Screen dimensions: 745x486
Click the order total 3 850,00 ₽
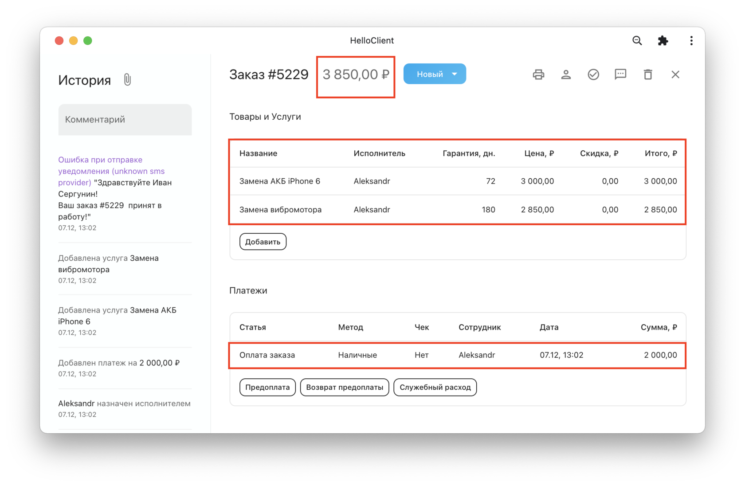[356, 74]
